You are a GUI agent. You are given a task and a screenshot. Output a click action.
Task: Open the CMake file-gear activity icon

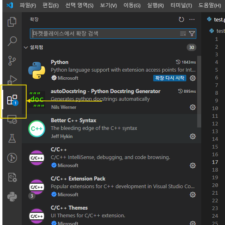point(12,178)
